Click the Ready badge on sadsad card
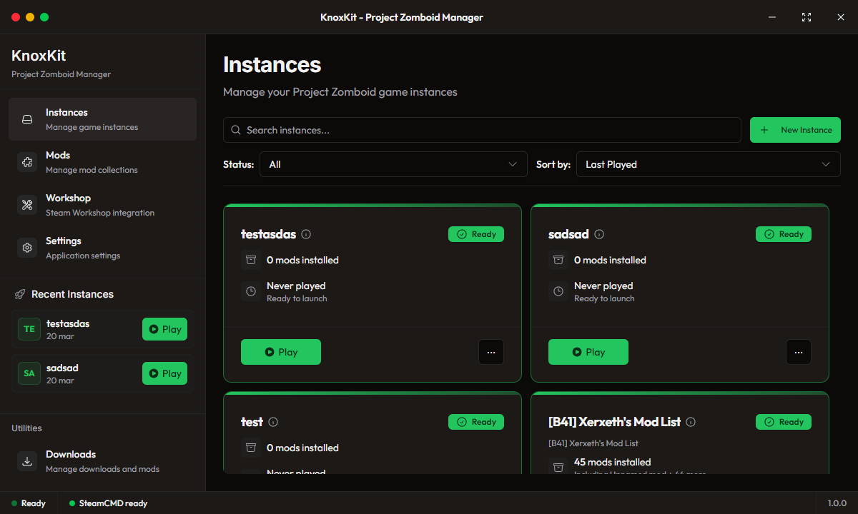Screen dimensions: 858x514 point(784,234)
